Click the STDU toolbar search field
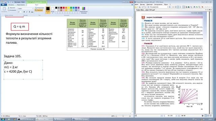Viewport: 216px width, 121px height. [x=208, y=7]
